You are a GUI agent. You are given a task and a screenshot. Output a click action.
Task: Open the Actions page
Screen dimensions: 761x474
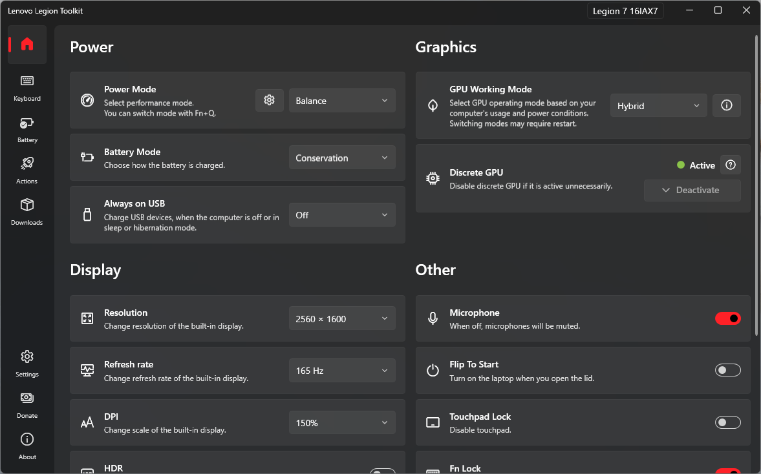tap(27, 170)
